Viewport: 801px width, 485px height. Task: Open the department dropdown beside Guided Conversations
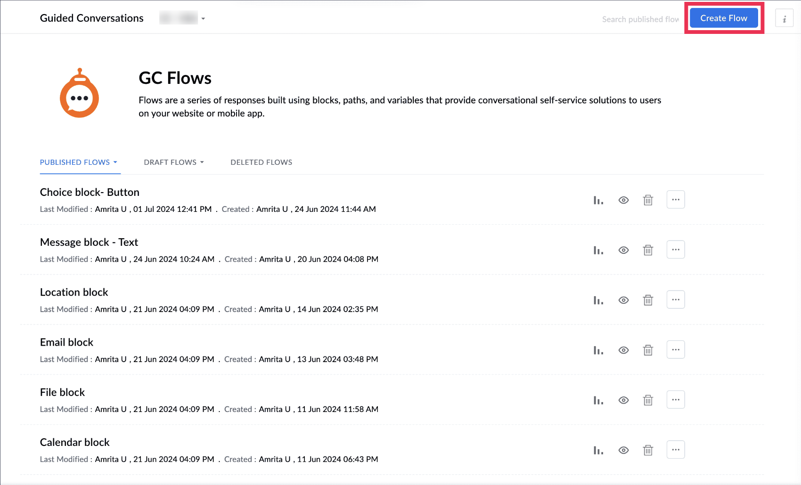pos(203,19)
